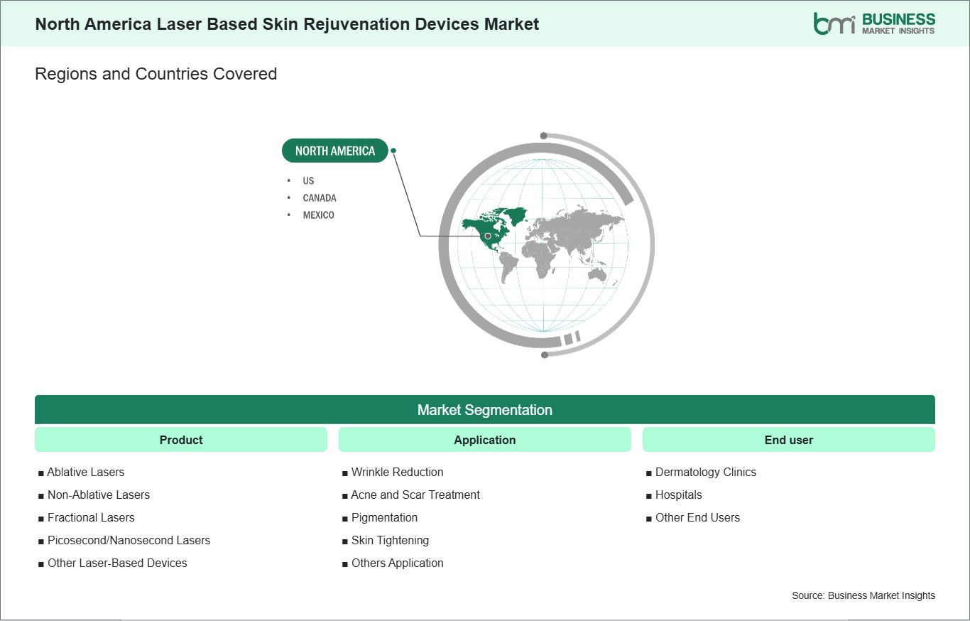
Task: Click the green North America area on globe
Action: point(494,229)
